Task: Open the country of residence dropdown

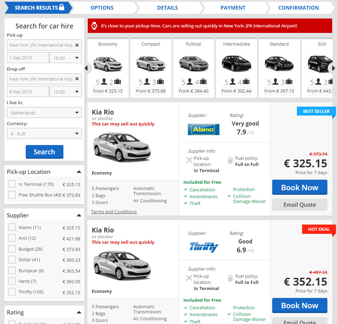Action: pos(44,113)
